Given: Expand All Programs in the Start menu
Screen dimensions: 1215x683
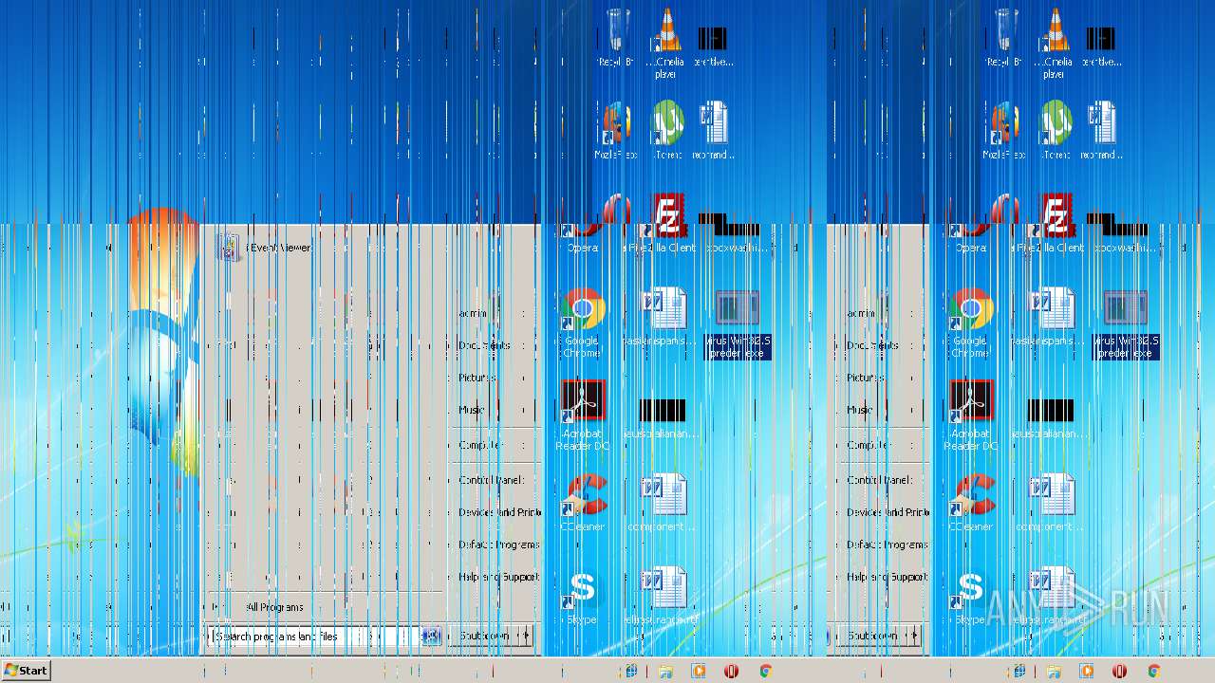Looking at the screenshot, I should (x=275, y=607).
